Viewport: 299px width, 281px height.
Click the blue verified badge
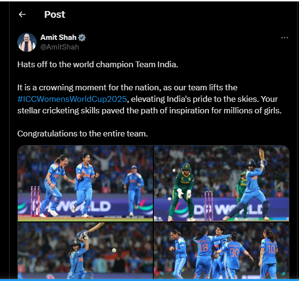click(x=82, y=37)
